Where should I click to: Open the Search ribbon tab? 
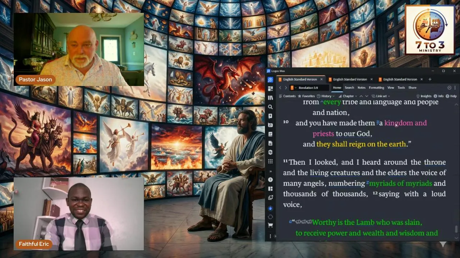[349, 88]
